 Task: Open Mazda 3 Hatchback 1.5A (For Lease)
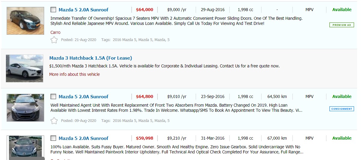90,58
